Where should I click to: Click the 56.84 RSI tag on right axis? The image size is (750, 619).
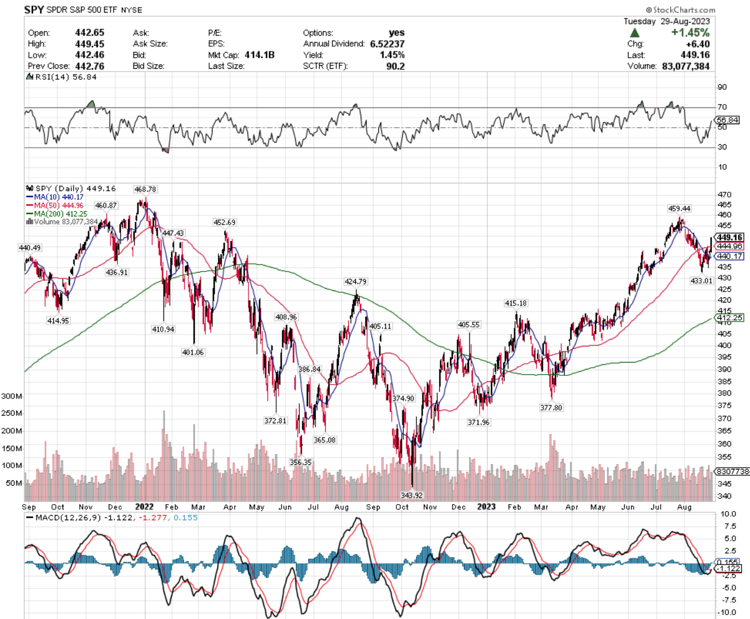(727, 120)
